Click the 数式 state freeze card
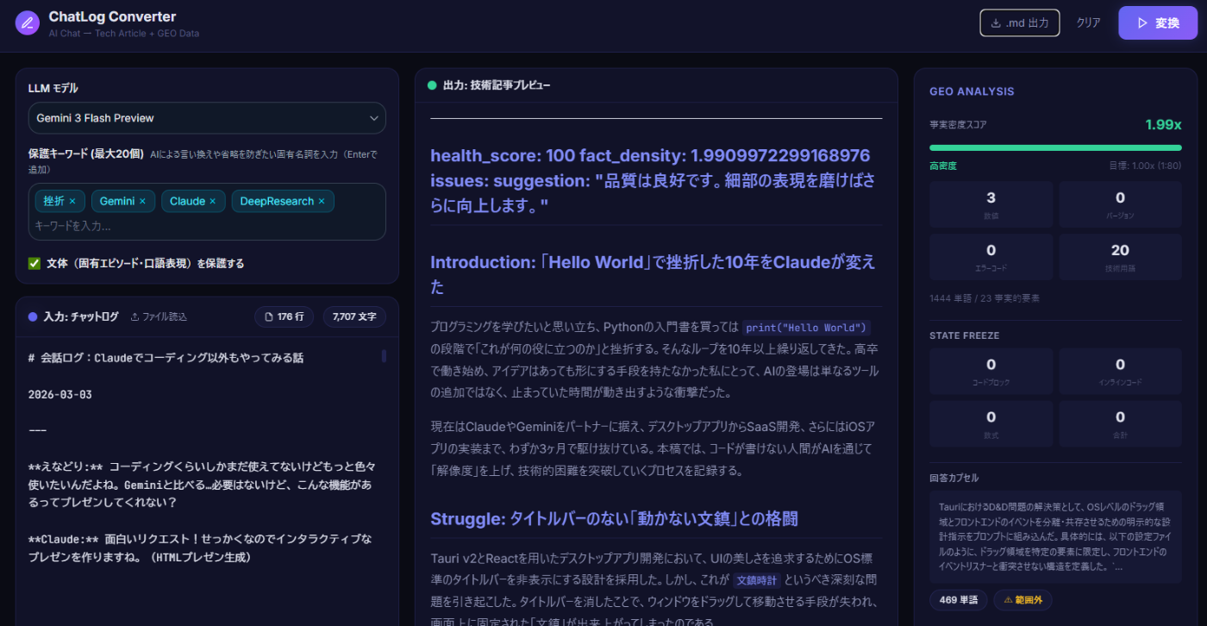Screen dimensions: 1207x626 click(991, 423)
